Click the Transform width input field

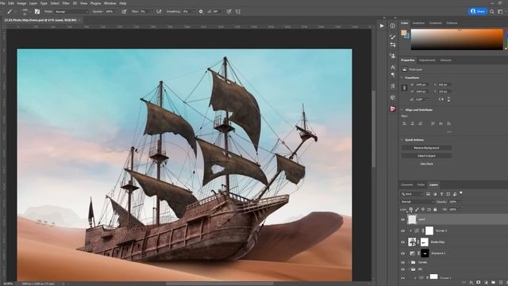(x=422, y=85)
